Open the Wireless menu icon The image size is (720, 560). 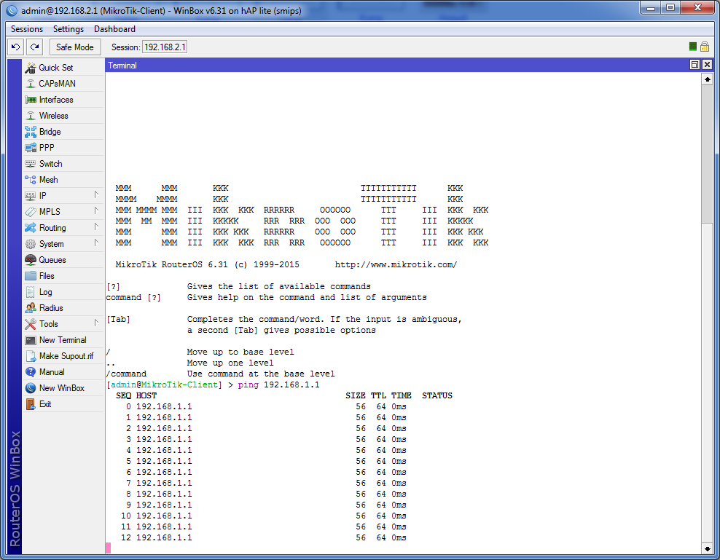pyautogui.click(x=31, y=116)
